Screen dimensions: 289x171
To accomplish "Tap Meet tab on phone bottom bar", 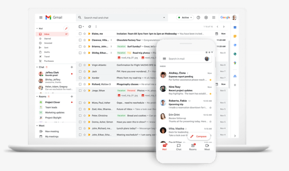I will pyautogui.click(x=207, y=147).
